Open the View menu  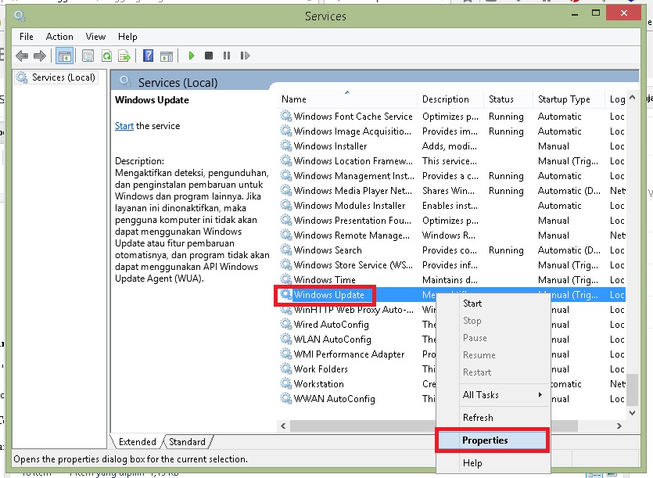click(x=95, y=36)
